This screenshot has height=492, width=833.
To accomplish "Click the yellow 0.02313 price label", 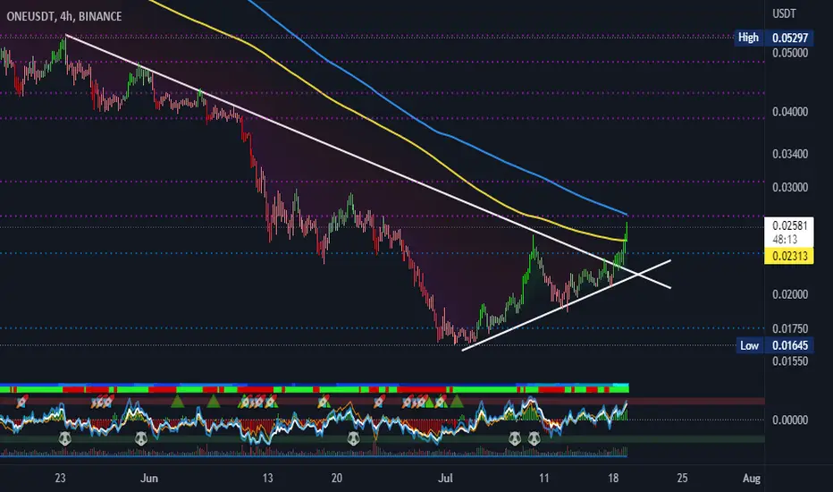I will [x=789, y=256].
